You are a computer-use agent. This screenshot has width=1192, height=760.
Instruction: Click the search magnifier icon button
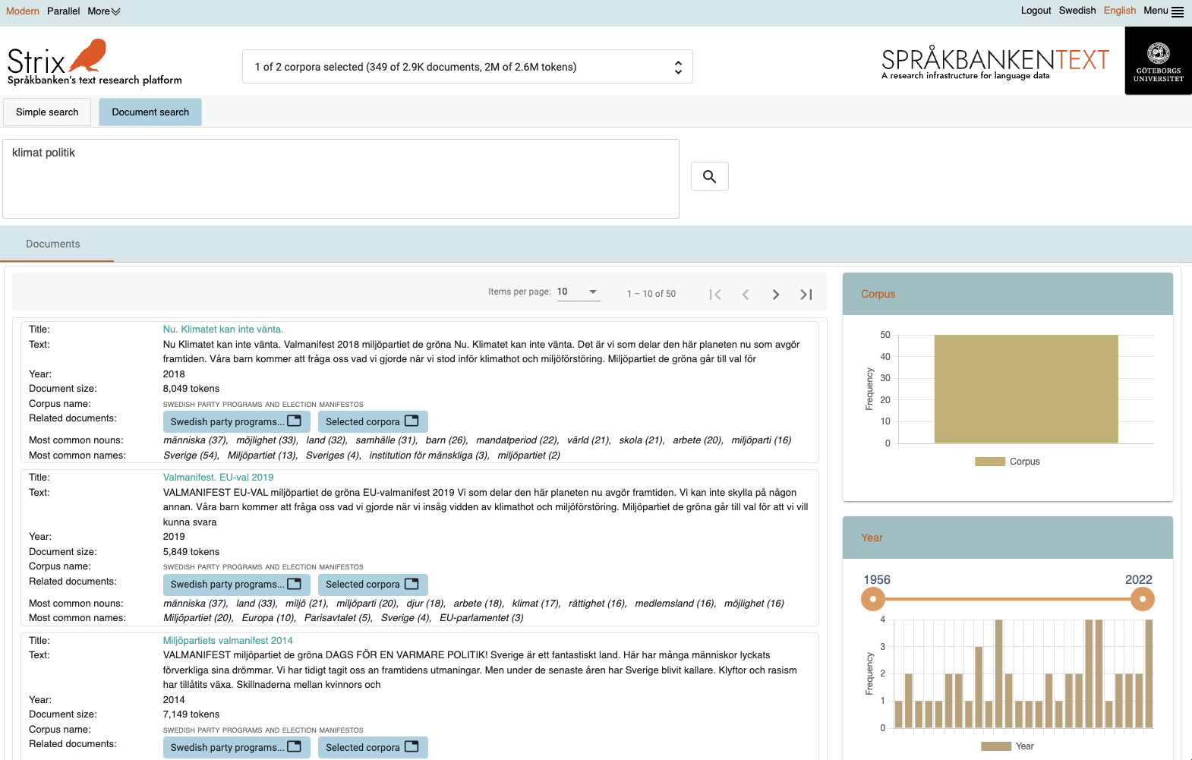[709, 176]
